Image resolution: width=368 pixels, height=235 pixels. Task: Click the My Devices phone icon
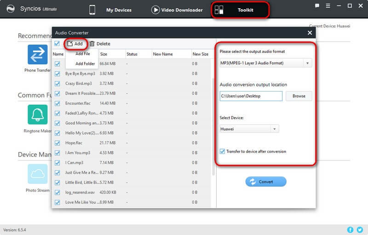92,10
